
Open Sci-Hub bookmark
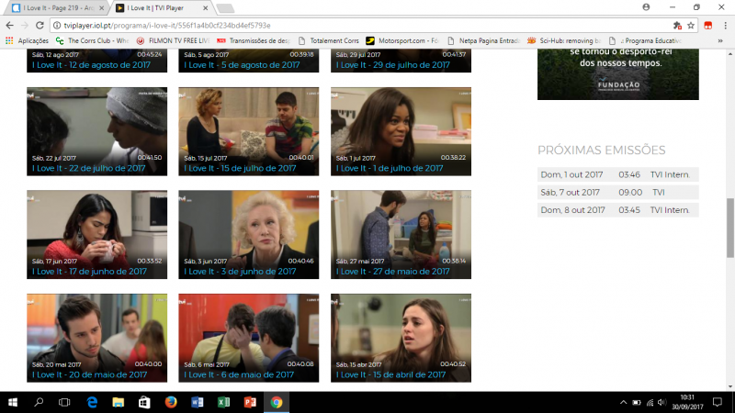[564, 40]
